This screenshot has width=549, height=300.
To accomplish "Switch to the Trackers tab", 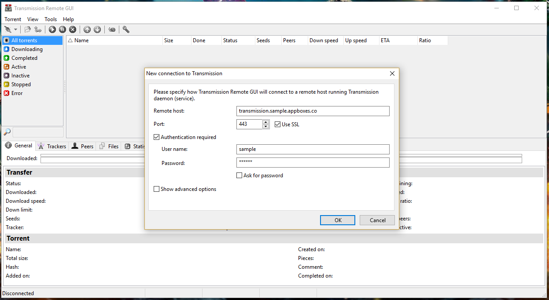I will point(52,146).
